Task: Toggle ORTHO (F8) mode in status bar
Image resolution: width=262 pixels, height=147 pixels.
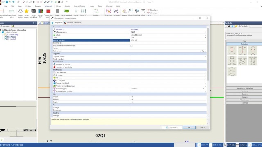Action: 215,145
